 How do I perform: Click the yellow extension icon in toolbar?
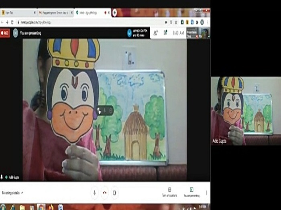pos(187,22)
